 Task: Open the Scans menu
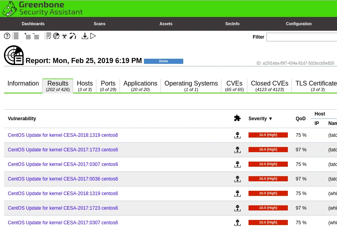tap(99, 24)
